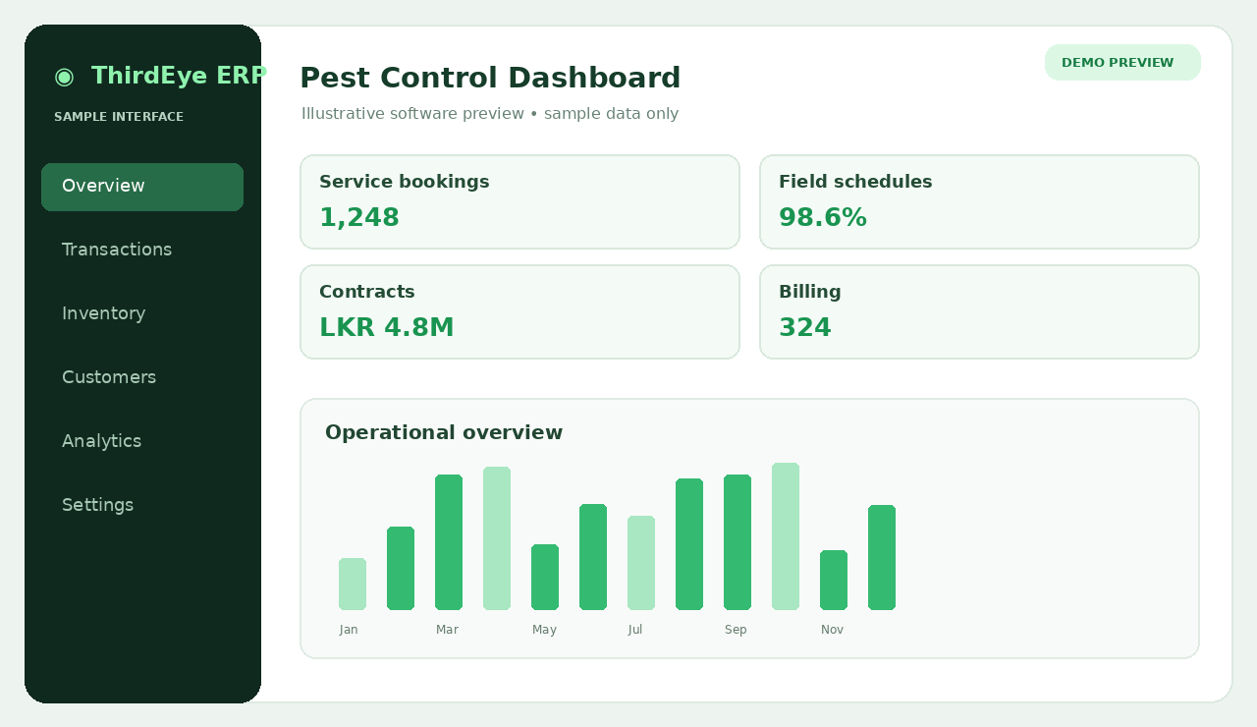
Task: Click the Jan axis label
Action: (349, 630)
